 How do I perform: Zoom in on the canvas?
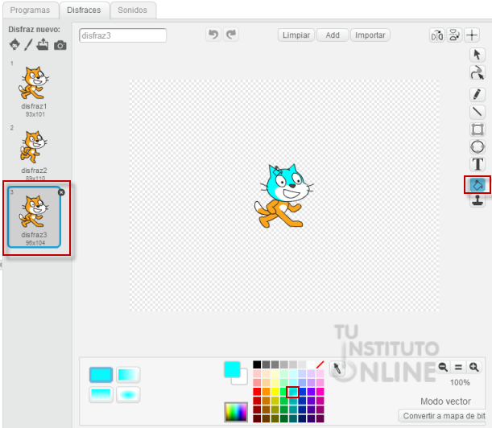click(475, 367)
